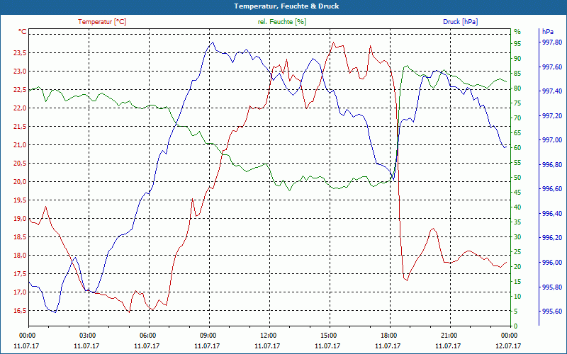Screen dimensions: 567x354
Task: Click the 25 tick on the humidity axis
Action: pyautogui.click(x=517, y=252)
